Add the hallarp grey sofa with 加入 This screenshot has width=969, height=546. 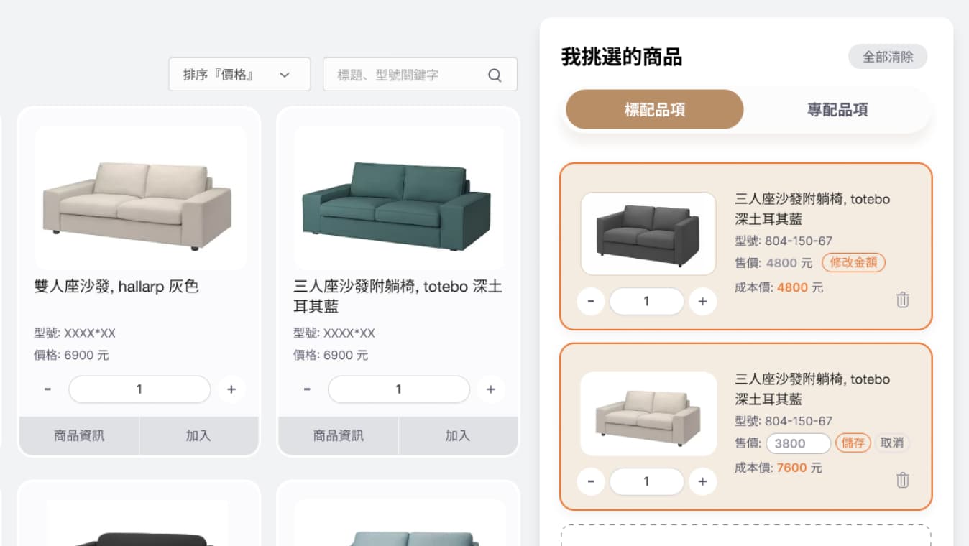pos(198,435)
